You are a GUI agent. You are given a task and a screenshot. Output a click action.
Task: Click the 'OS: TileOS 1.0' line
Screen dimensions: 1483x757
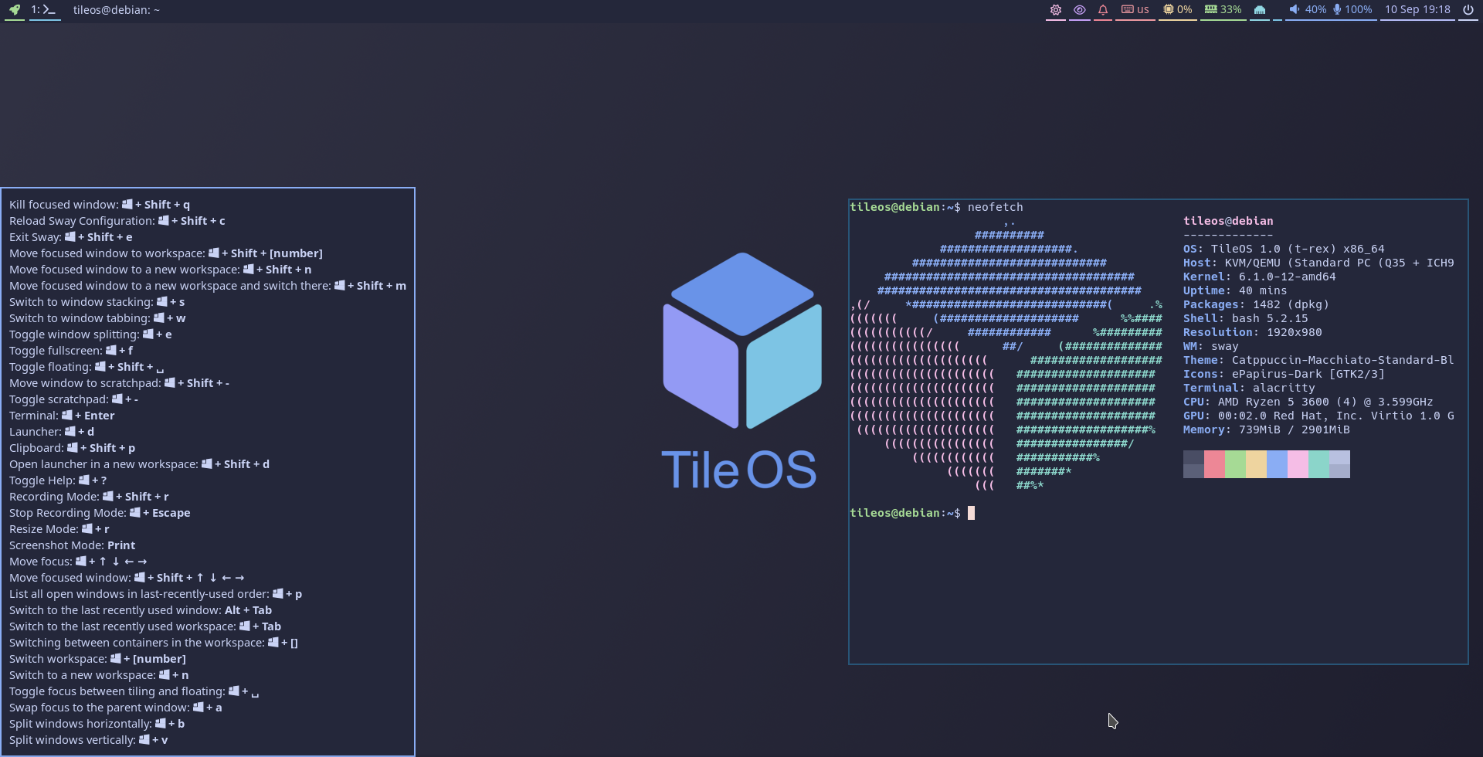pos(1284,249)
